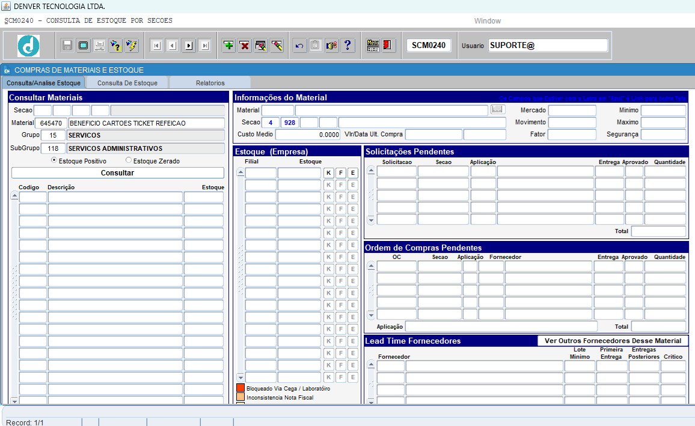695x426 pixels.
Task: Click red Bloqueado Via Cega swatch
Action: (240, 388)
